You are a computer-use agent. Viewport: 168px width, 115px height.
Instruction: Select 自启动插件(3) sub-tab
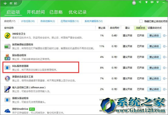click(x=48, y=21)
